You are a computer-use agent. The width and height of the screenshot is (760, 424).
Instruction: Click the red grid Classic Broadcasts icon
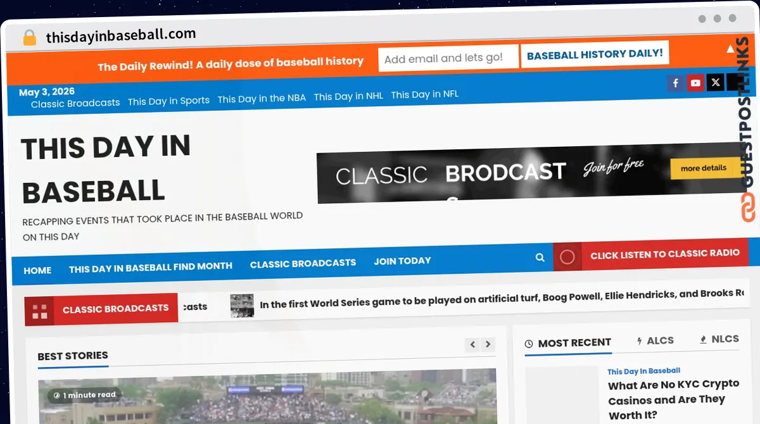click(x=39, y=311)
